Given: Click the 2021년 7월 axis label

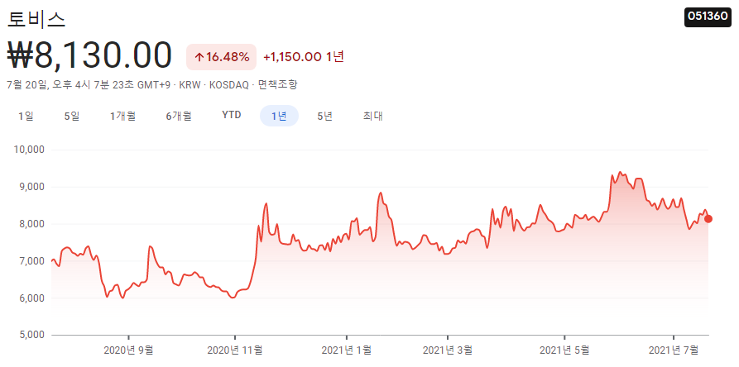Looking at the screenshot, I should (x=674, y=350).
